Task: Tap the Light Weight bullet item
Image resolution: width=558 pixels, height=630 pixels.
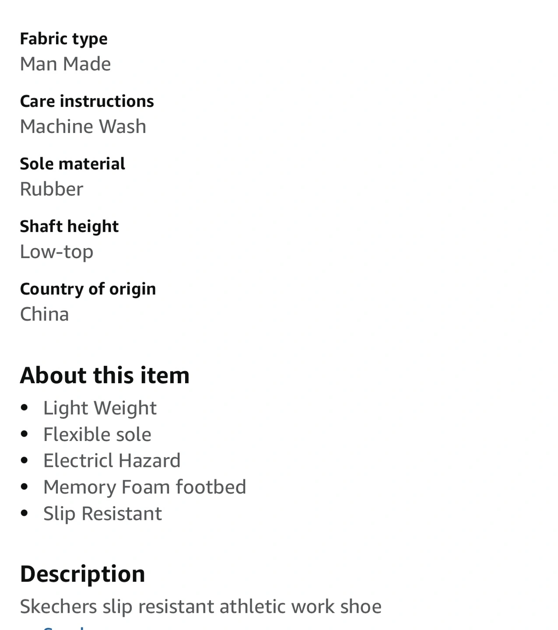Action: pyautogui.click(x=100, y=408)
